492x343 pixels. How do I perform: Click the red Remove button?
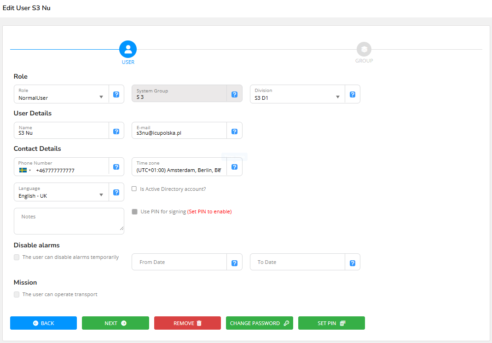187,323
